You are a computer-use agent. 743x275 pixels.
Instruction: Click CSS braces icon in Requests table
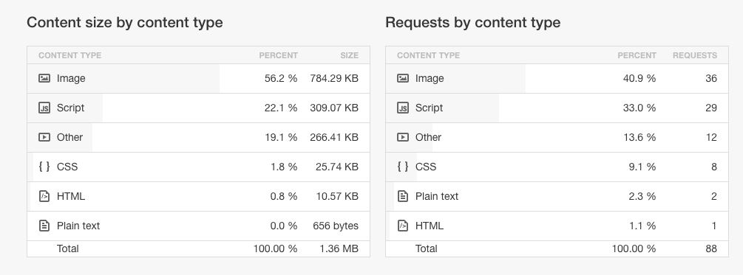[x=403, y=167]
